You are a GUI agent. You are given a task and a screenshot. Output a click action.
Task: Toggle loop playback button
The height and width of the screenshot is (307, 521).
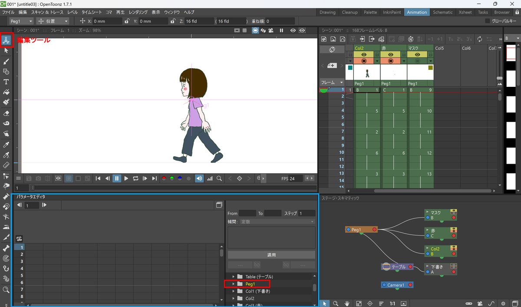coord(136,178)
